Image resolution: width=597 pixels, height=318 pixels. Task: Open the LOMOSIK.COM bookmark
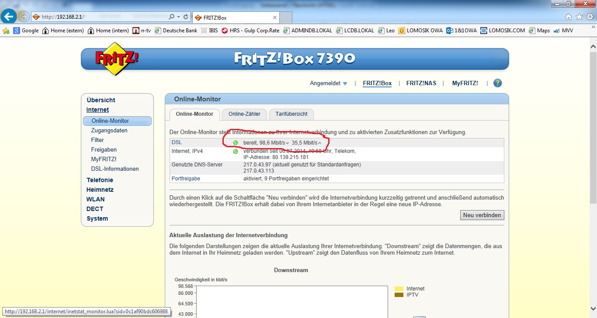pos(503,31)
